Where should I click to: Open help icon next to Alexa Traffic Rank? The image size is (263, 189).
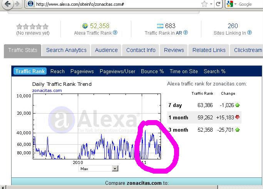115,33
